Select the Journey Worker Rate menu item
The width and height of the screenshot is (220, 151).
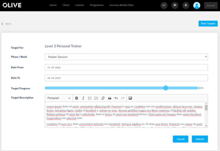121,5
